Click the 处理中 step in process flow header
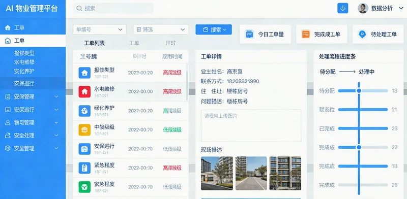Viewport: 407px width, 199px height. click(x=366, y=72)
